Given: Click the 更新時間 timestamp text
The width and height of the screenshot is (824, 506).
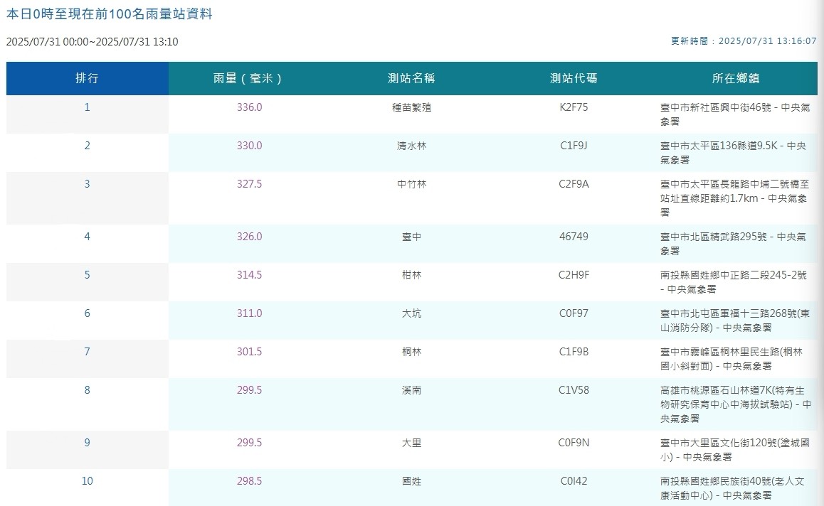Looking at the screenshot, I should 743,41.
